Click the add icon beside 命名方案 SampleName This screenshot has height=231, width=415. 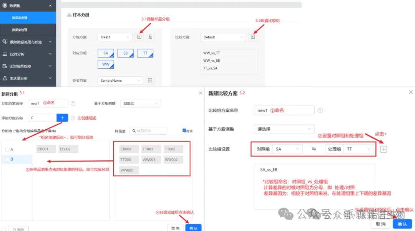[150, 81]
